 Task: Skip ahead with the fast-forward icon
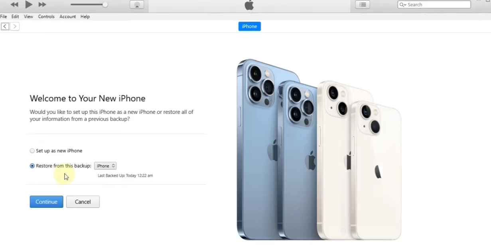pyautogui.click(x=42, y=5)
